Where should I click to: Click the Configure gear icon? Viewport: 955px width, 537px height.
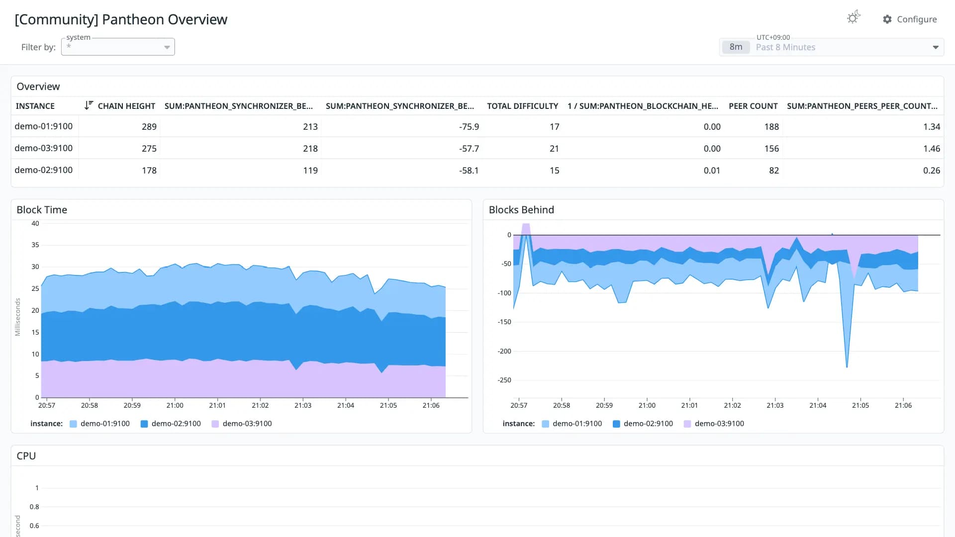tap(887, 19)
